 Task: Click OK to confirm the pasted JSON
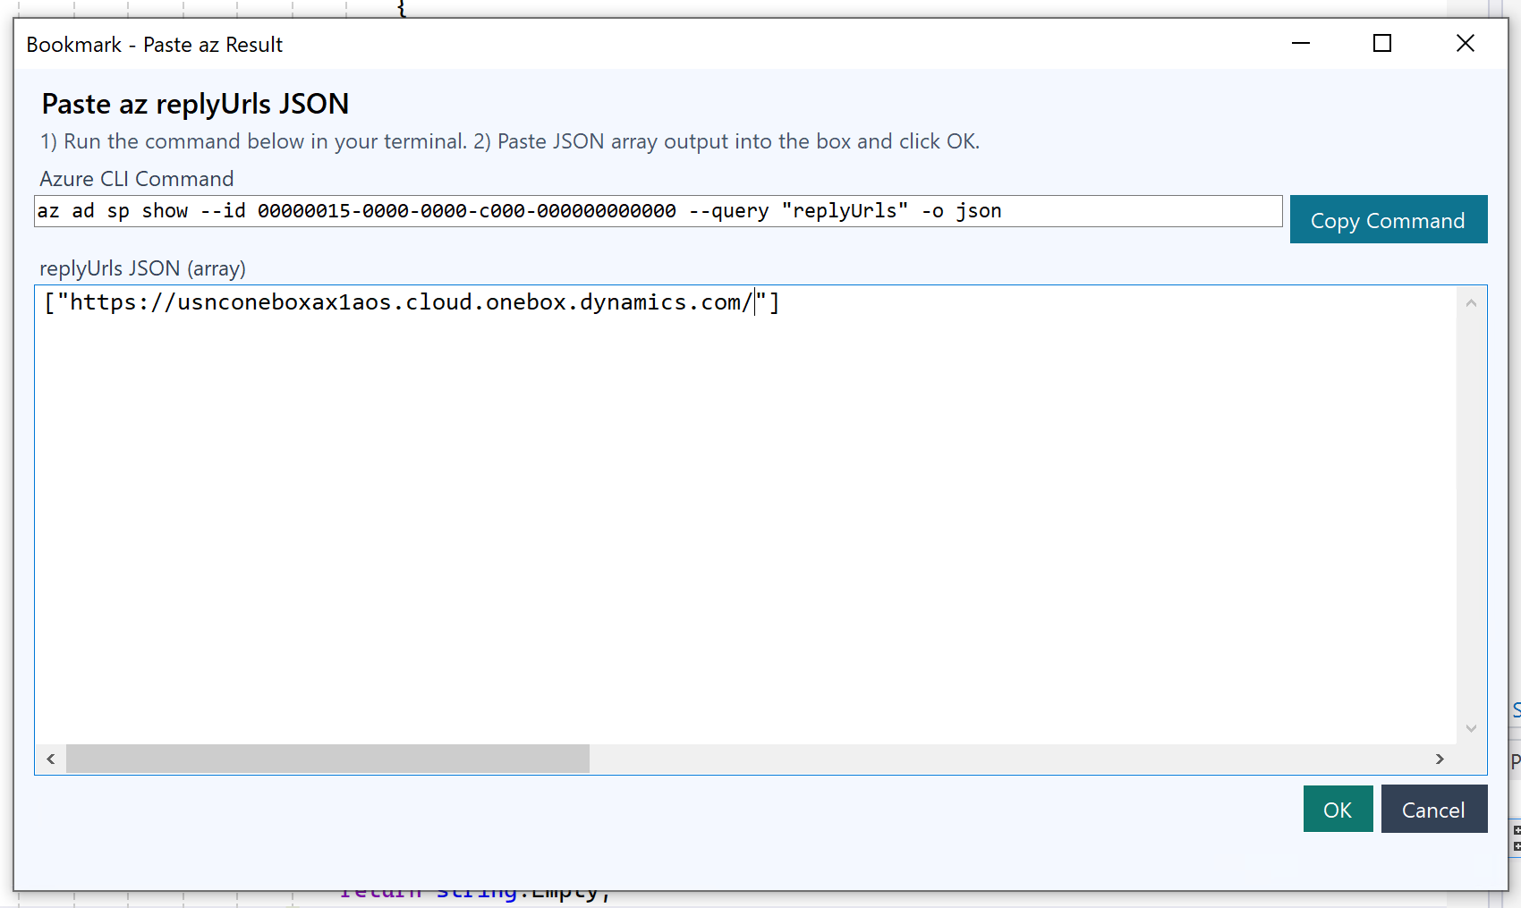tap(1338, 809)
